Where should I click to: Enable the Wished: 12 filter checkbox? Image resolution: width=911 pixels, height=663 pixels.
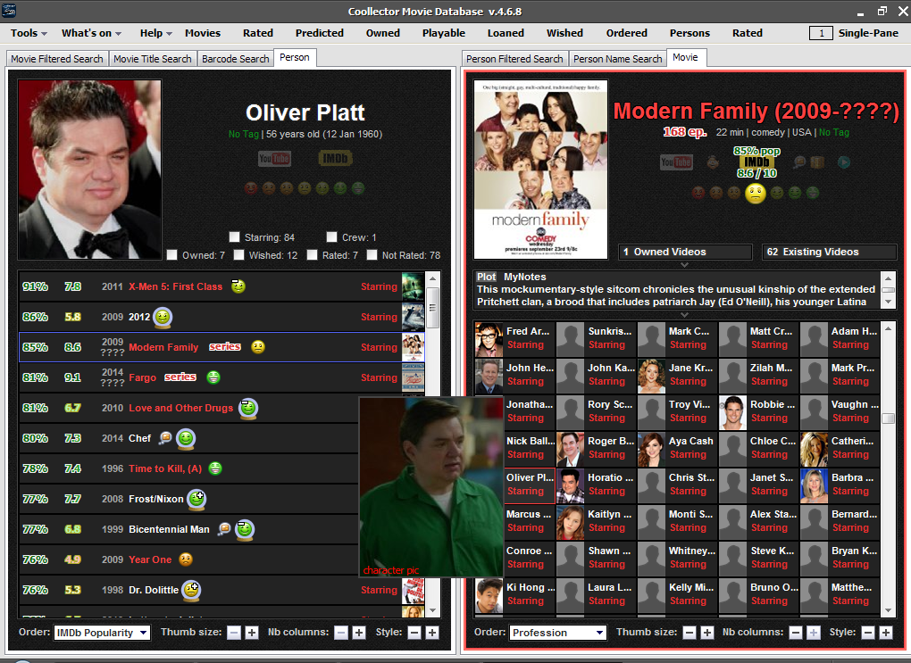238,255
